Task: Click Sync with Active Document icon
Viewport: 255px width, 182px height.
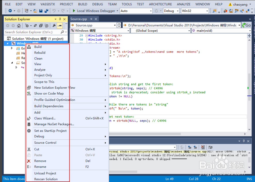Action: (35, 25)
